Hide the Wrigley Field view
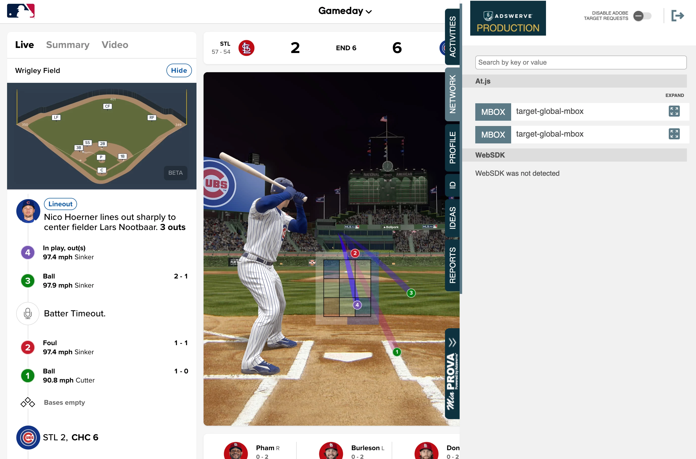Image resolution: width=696 pixels, height=459 pixels. coord(179,70)
